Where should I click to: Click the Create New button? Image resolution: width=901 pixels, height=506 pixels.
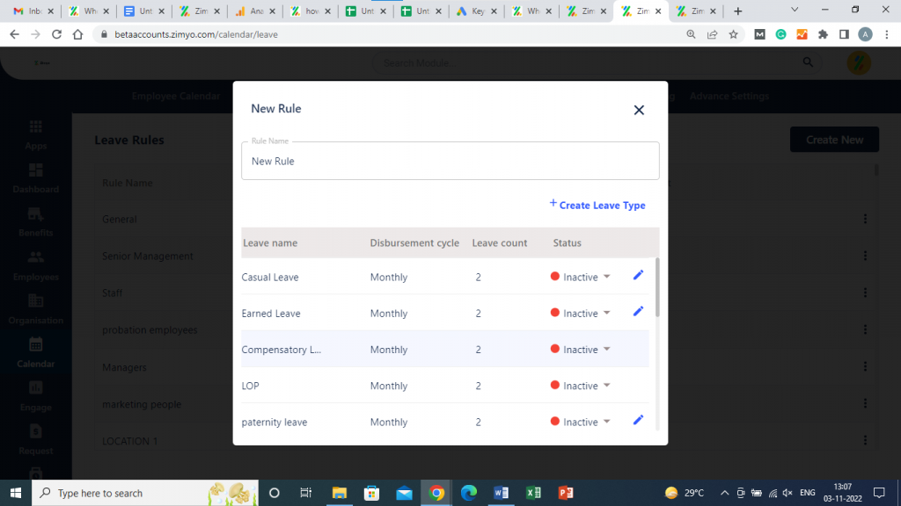[834, 140]
